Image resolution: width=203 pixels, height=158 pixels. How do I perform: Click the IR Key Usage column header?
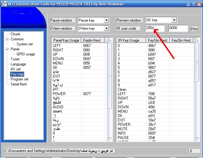coord(131,40)
